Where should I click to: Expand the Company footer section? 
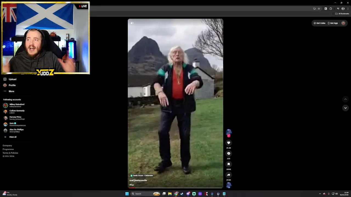tap(7, 146)
